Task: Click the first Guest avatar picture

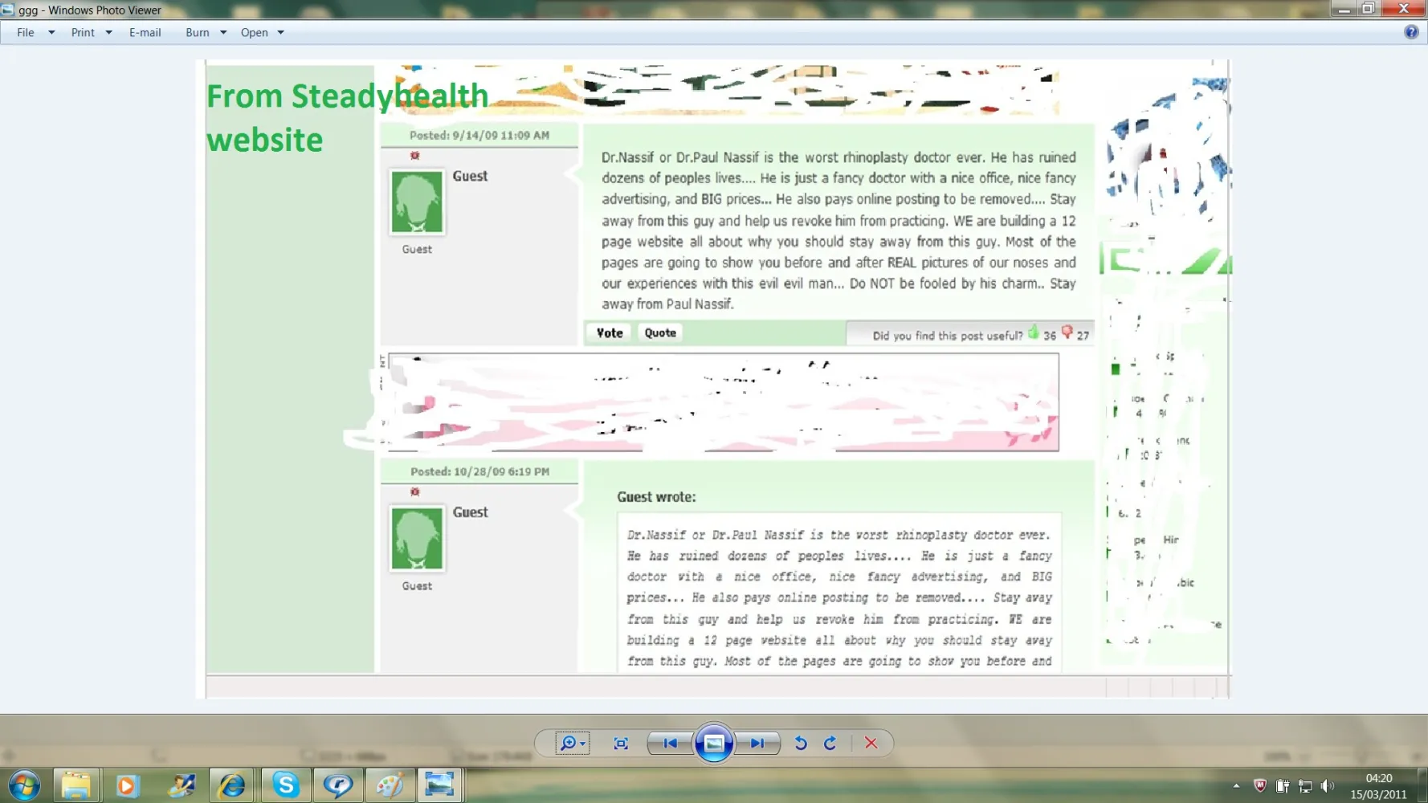Action: [417, 202]
